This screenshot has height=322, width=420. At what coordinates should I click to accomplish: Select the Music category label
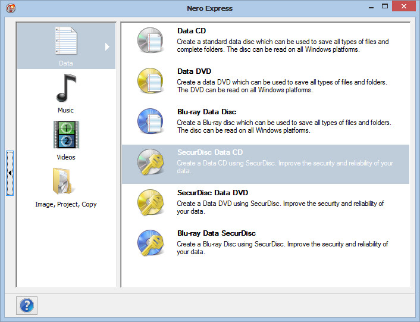pyautogui.click(x=65, y=110)
